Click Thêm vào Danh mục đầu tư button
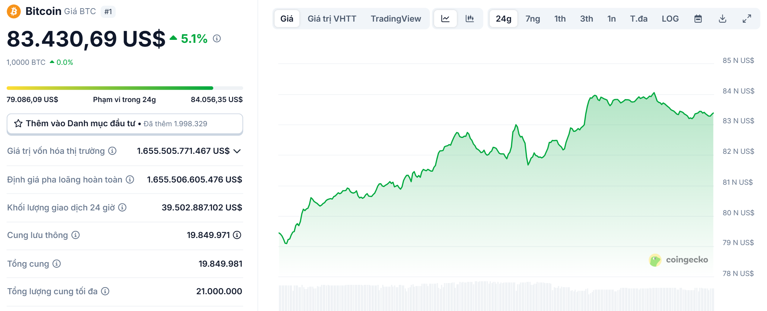This screenshot has width=767, height=311. (x=125, y=124)
